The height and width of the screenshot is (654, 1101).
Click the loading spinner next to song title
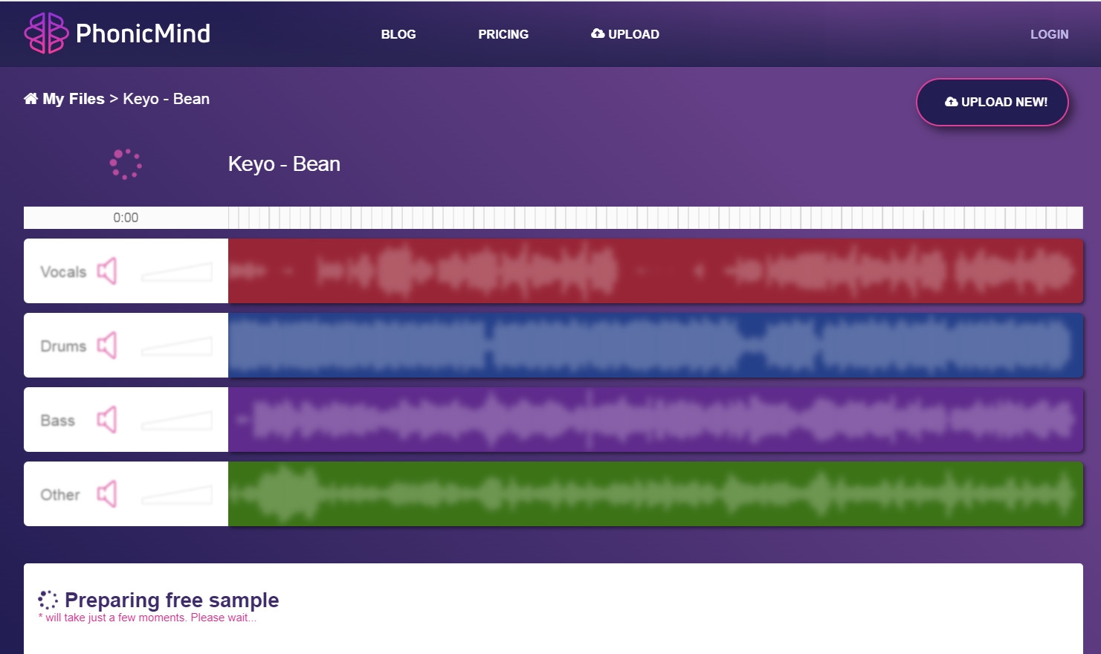coord(126,164)
